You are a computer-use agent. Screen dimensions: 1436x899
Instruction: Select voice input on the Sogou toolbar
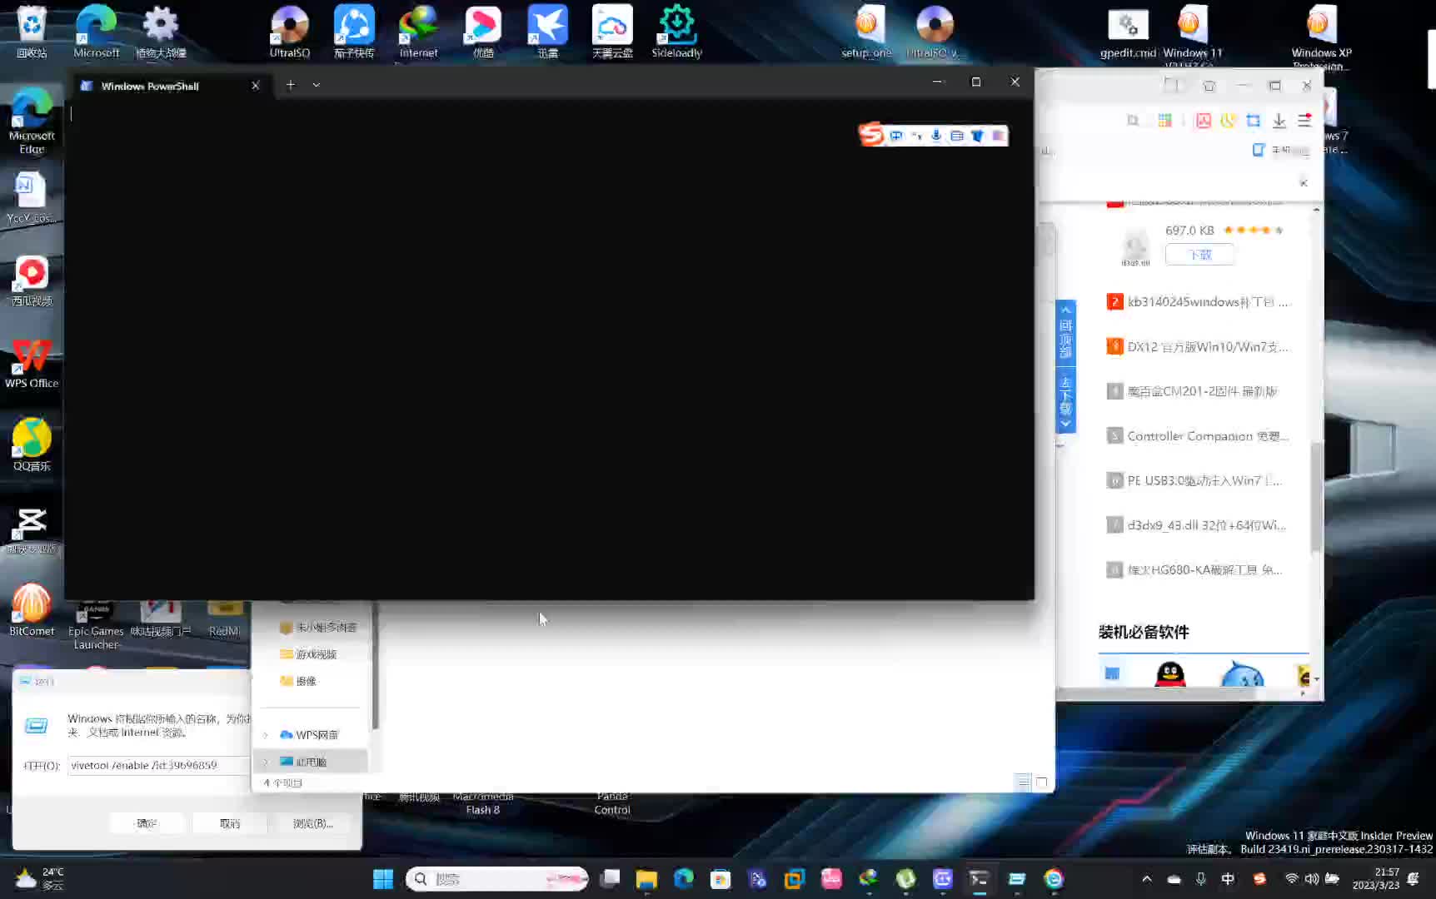[x=935, y=136]
